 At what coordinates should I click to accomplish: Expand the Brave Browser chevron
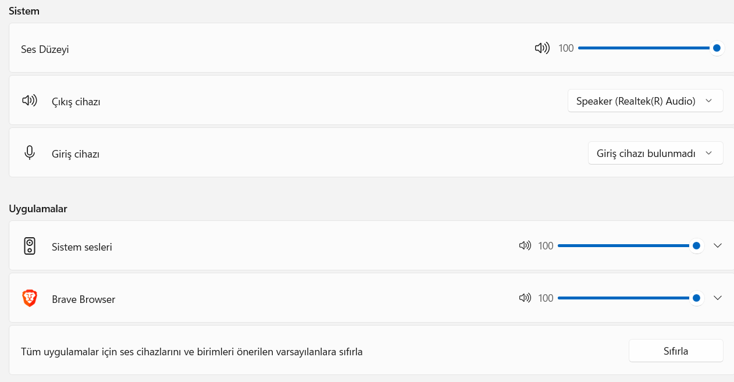pos(718,298)
